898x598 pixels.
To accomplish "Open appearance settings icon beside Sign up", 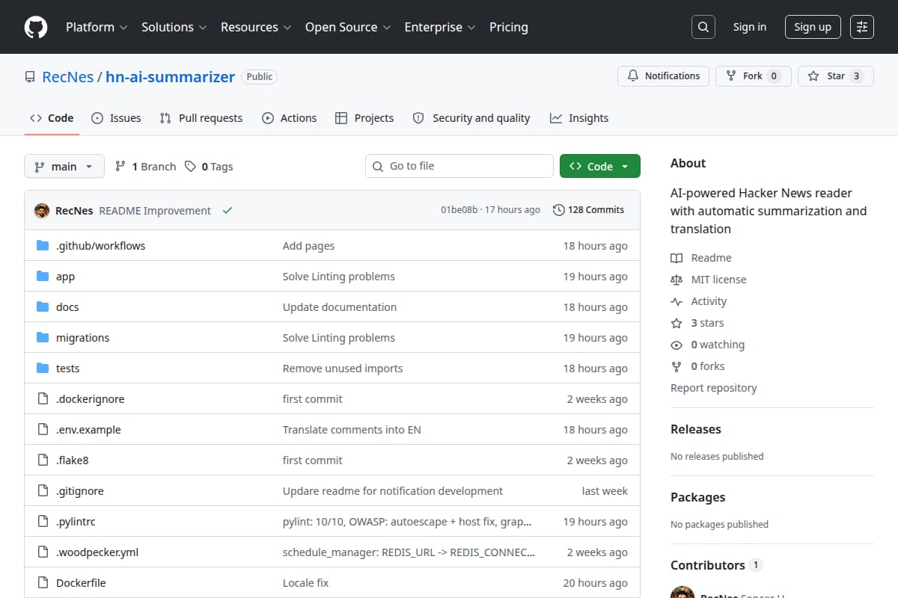I will (x=862, y=27).
